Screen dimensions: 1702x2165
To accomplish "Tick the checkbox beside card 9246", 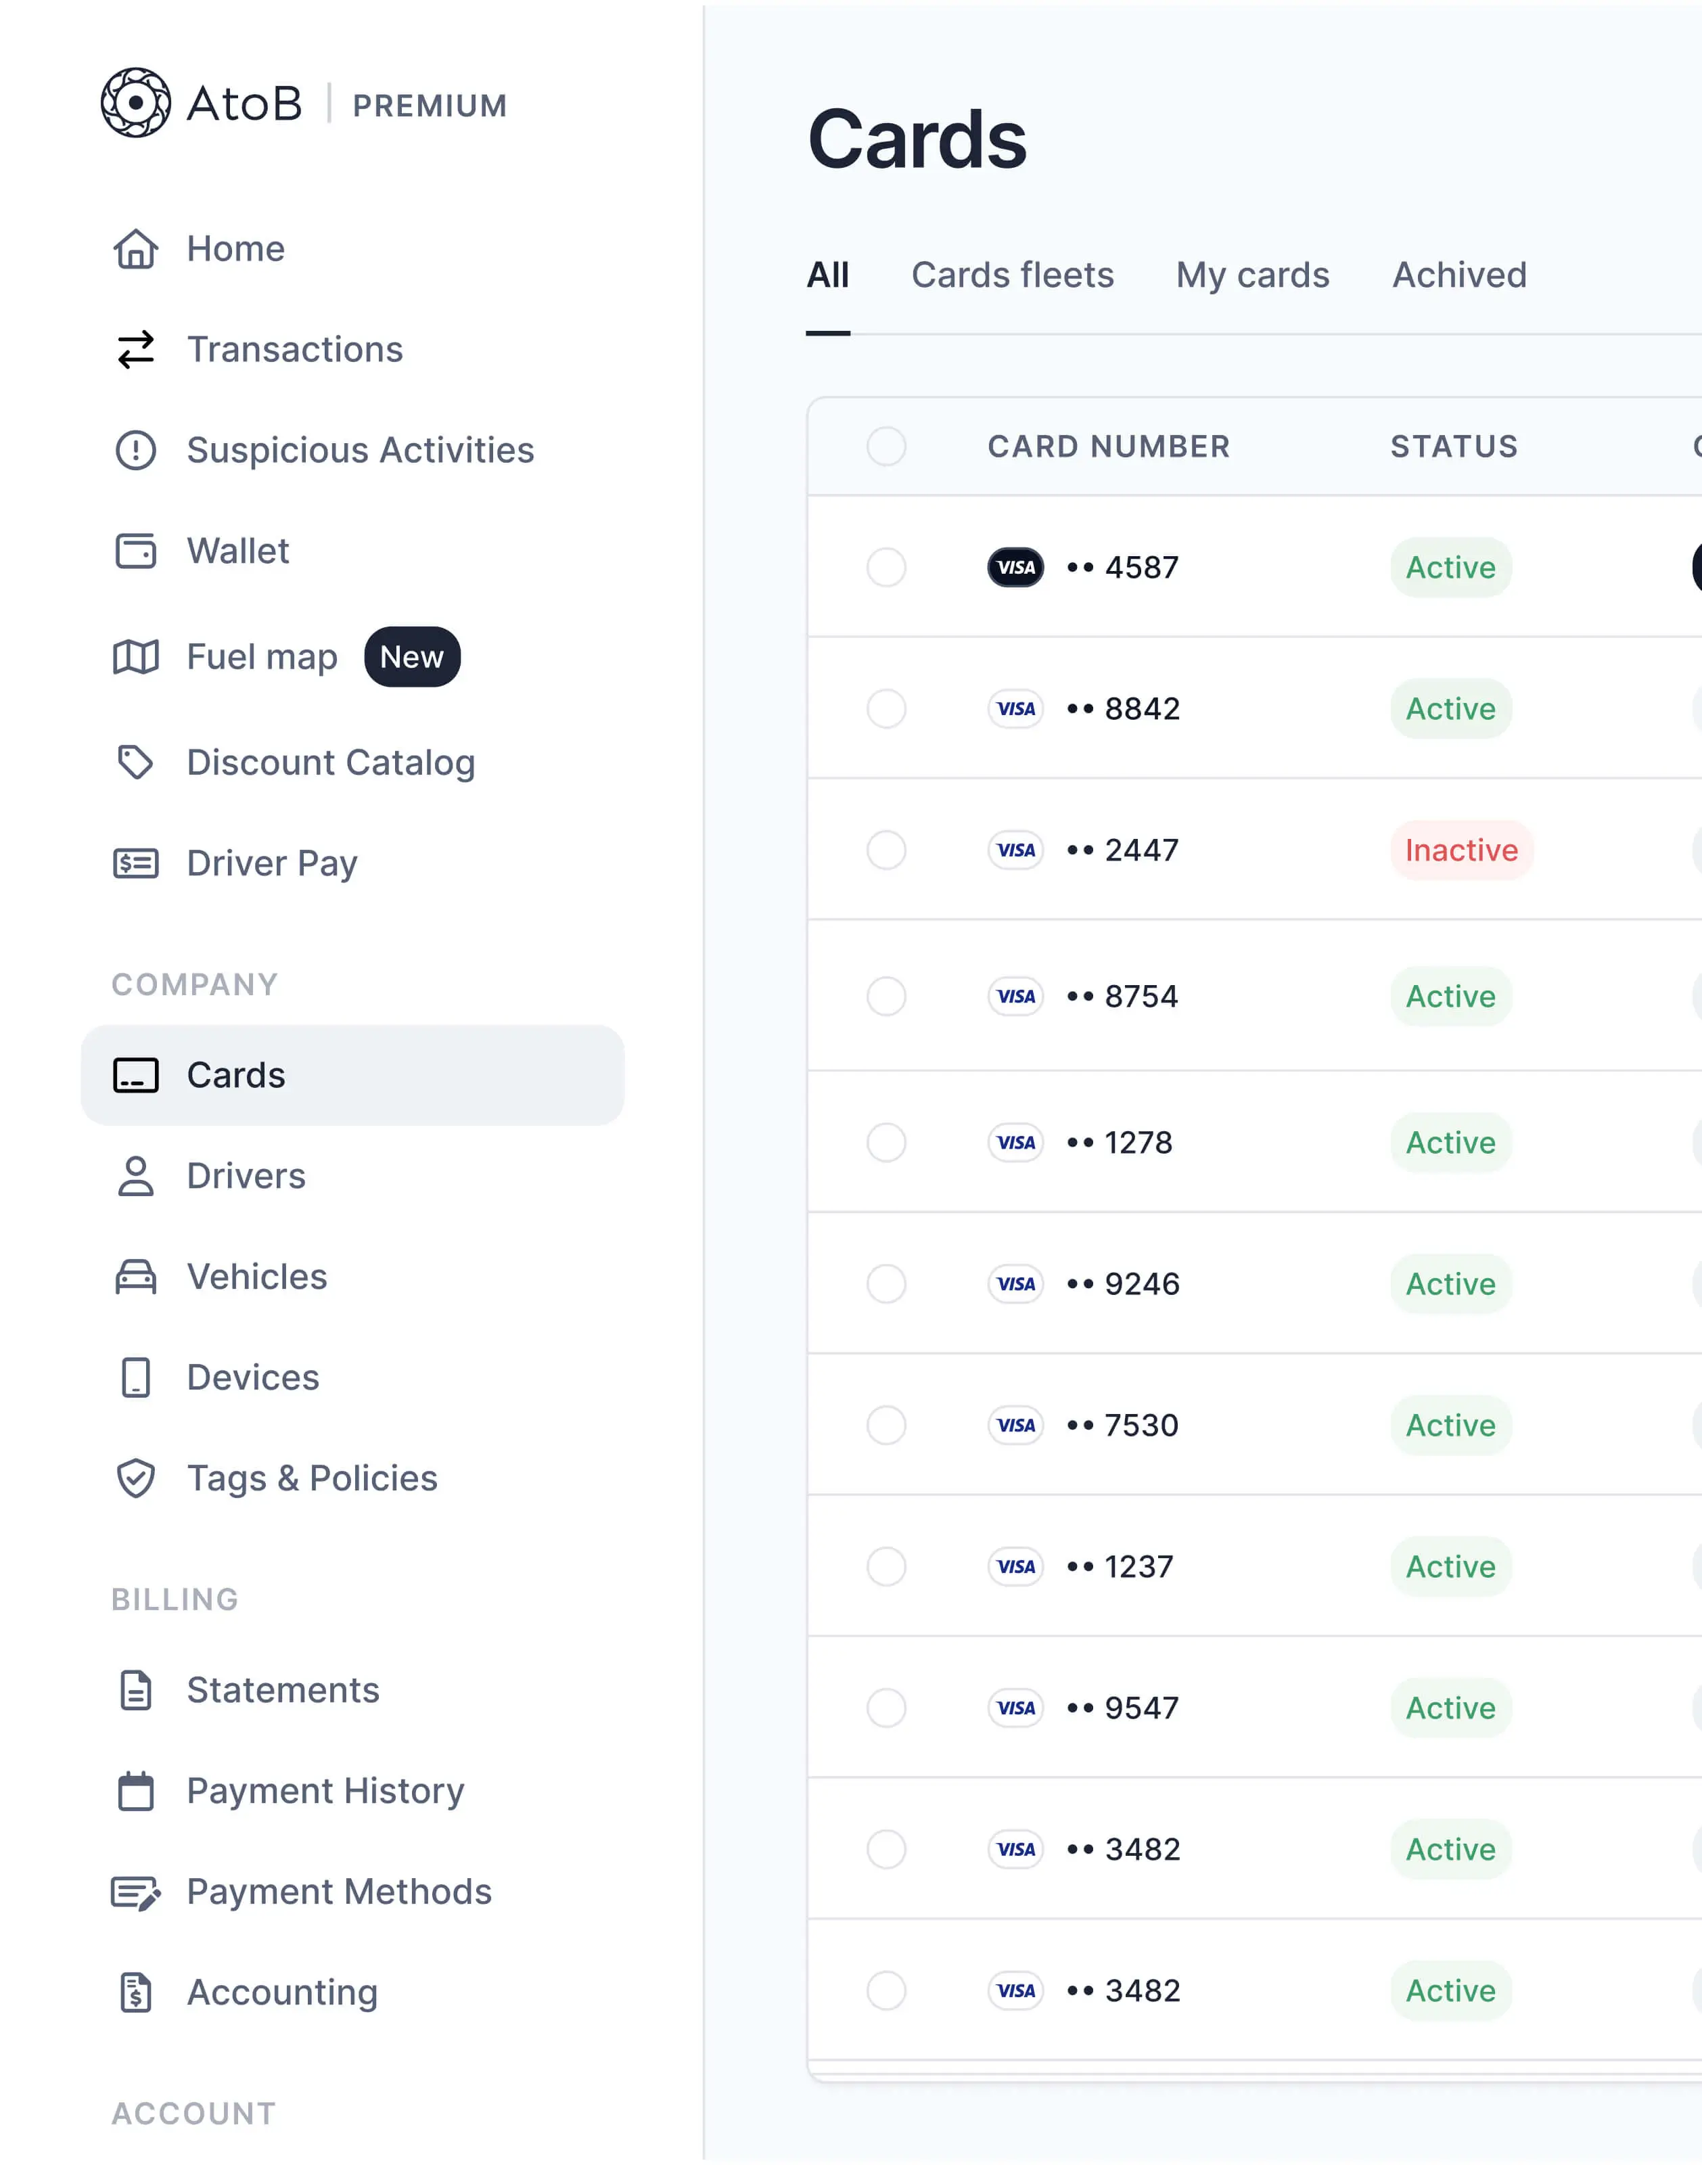I will [886, 1284].
